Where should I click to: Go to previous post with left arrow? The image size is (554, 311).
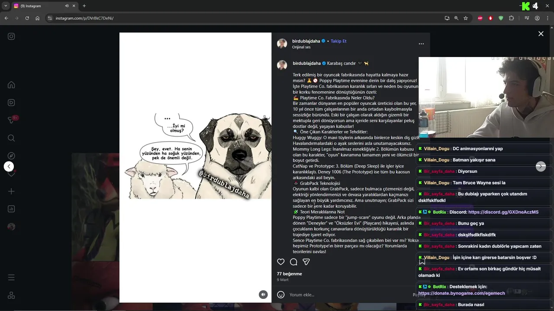click(9, 166)
